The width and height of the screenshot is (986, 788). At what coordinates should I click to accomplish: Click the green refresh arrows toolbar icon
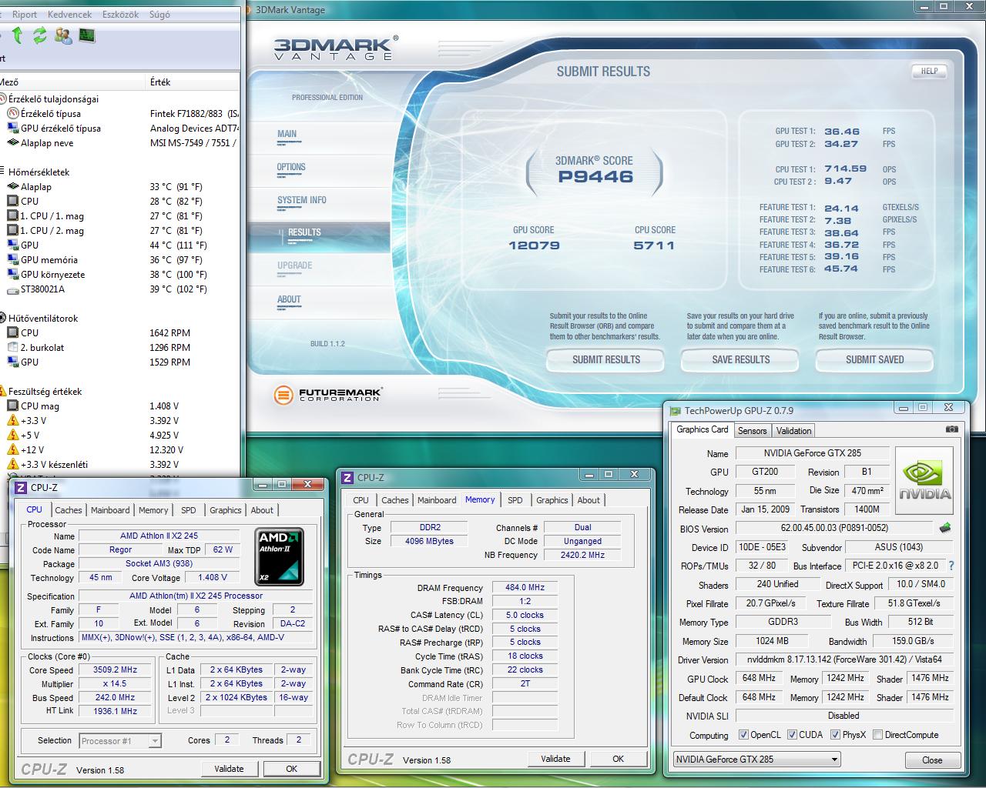pyautogui.click(x=40, y=35)
